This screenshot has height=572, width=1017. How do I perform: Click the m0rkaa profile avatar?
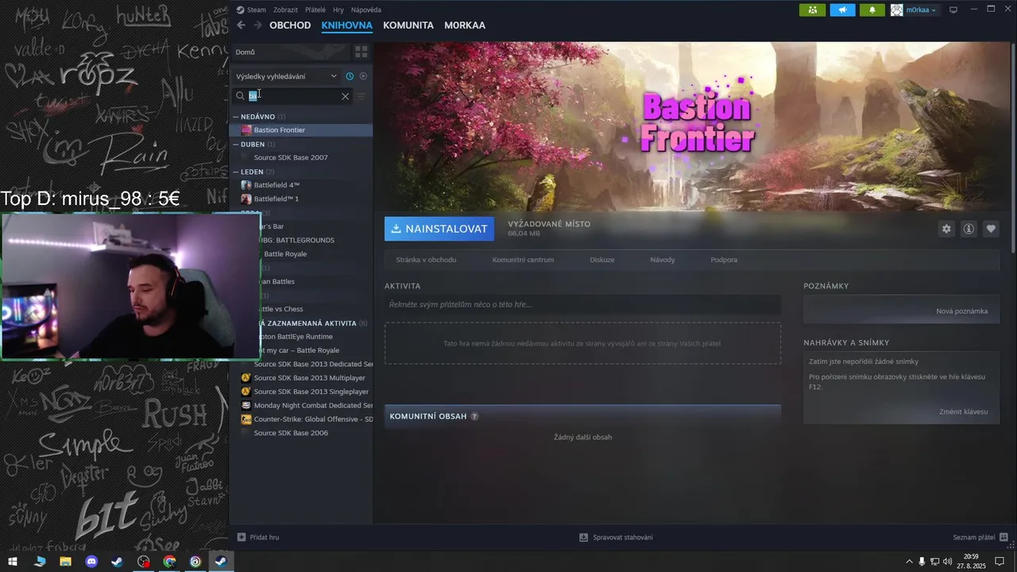897,10
